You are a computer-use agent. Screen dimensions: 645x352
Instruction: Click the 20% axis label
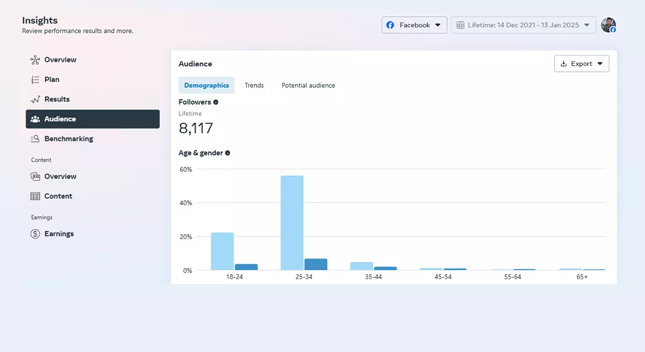[x=186, y=237]
